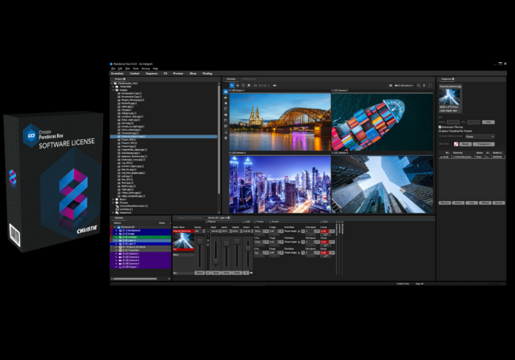Image resolution: width=515 pixels, height=360 pixels.
Task: Expand the LiveCam layer in device tree
Action: pos(116,237)
